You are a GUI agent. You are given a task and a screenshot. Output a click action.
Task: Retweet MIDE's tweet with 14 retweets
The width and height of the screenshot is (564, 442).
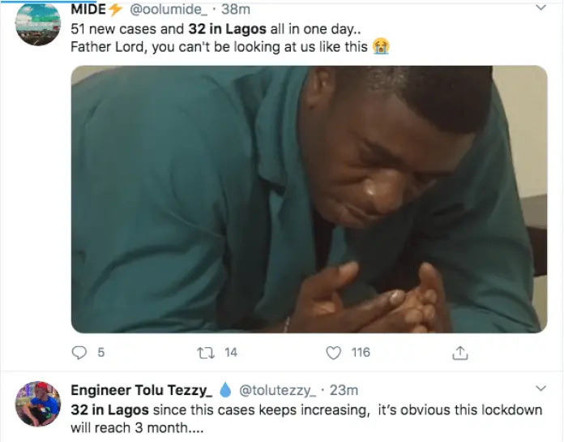click(x=206, y=353)
